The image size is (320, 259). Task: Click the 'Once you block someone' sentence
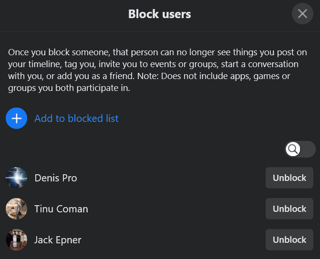point(72,52)
